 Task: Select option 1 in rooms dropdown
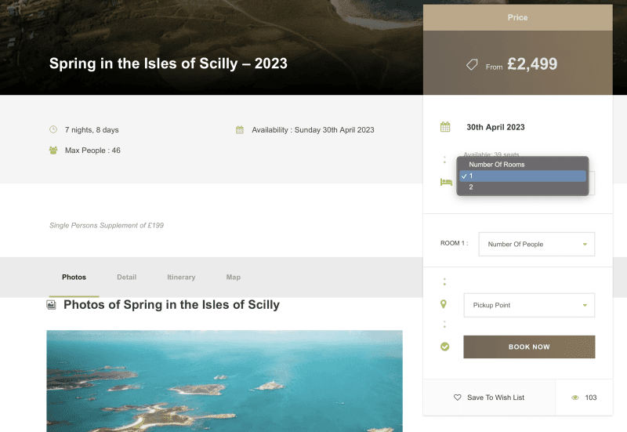(x=523, y=176)
